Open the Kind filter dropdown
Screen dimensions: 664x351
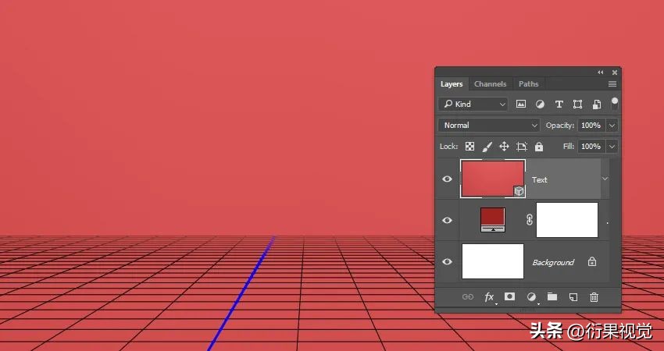(x=473, y=104)
